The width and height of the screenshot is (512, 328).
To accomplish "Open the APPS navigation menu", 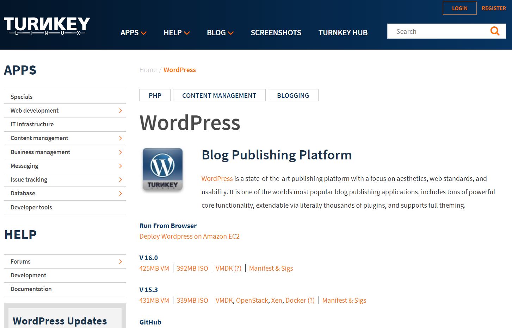I will point(129,33).
